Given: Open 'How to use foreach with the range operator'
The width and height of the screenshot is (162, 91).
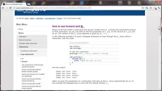Looking at the screenshot, I should click(x=31, y=87).
